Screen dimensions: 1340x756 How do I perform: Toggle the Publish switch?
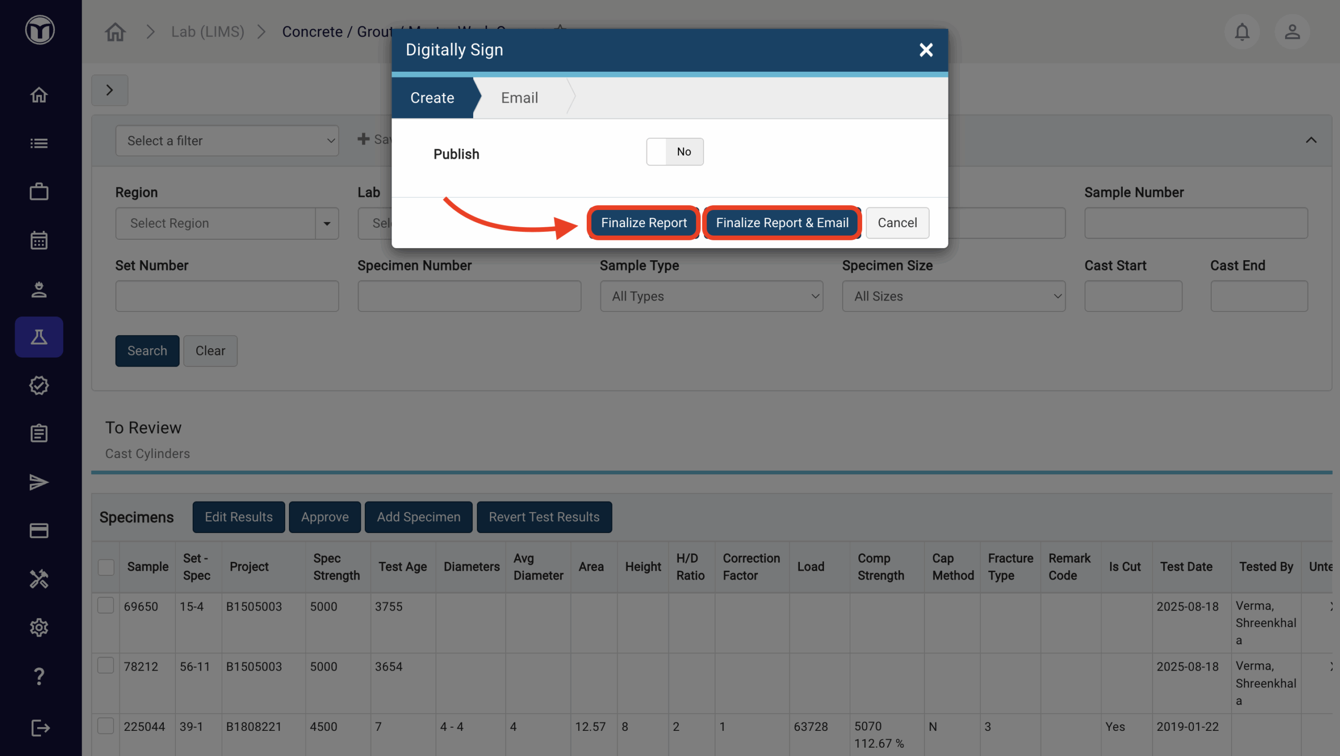(674, 152)
